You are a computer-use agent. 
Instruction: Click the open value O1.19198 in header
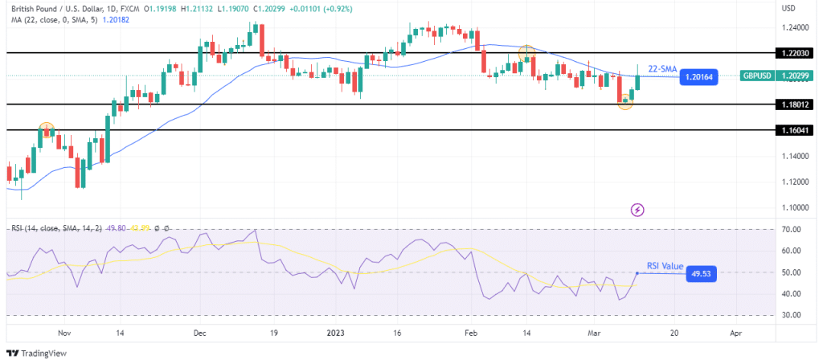click(160, 9)
